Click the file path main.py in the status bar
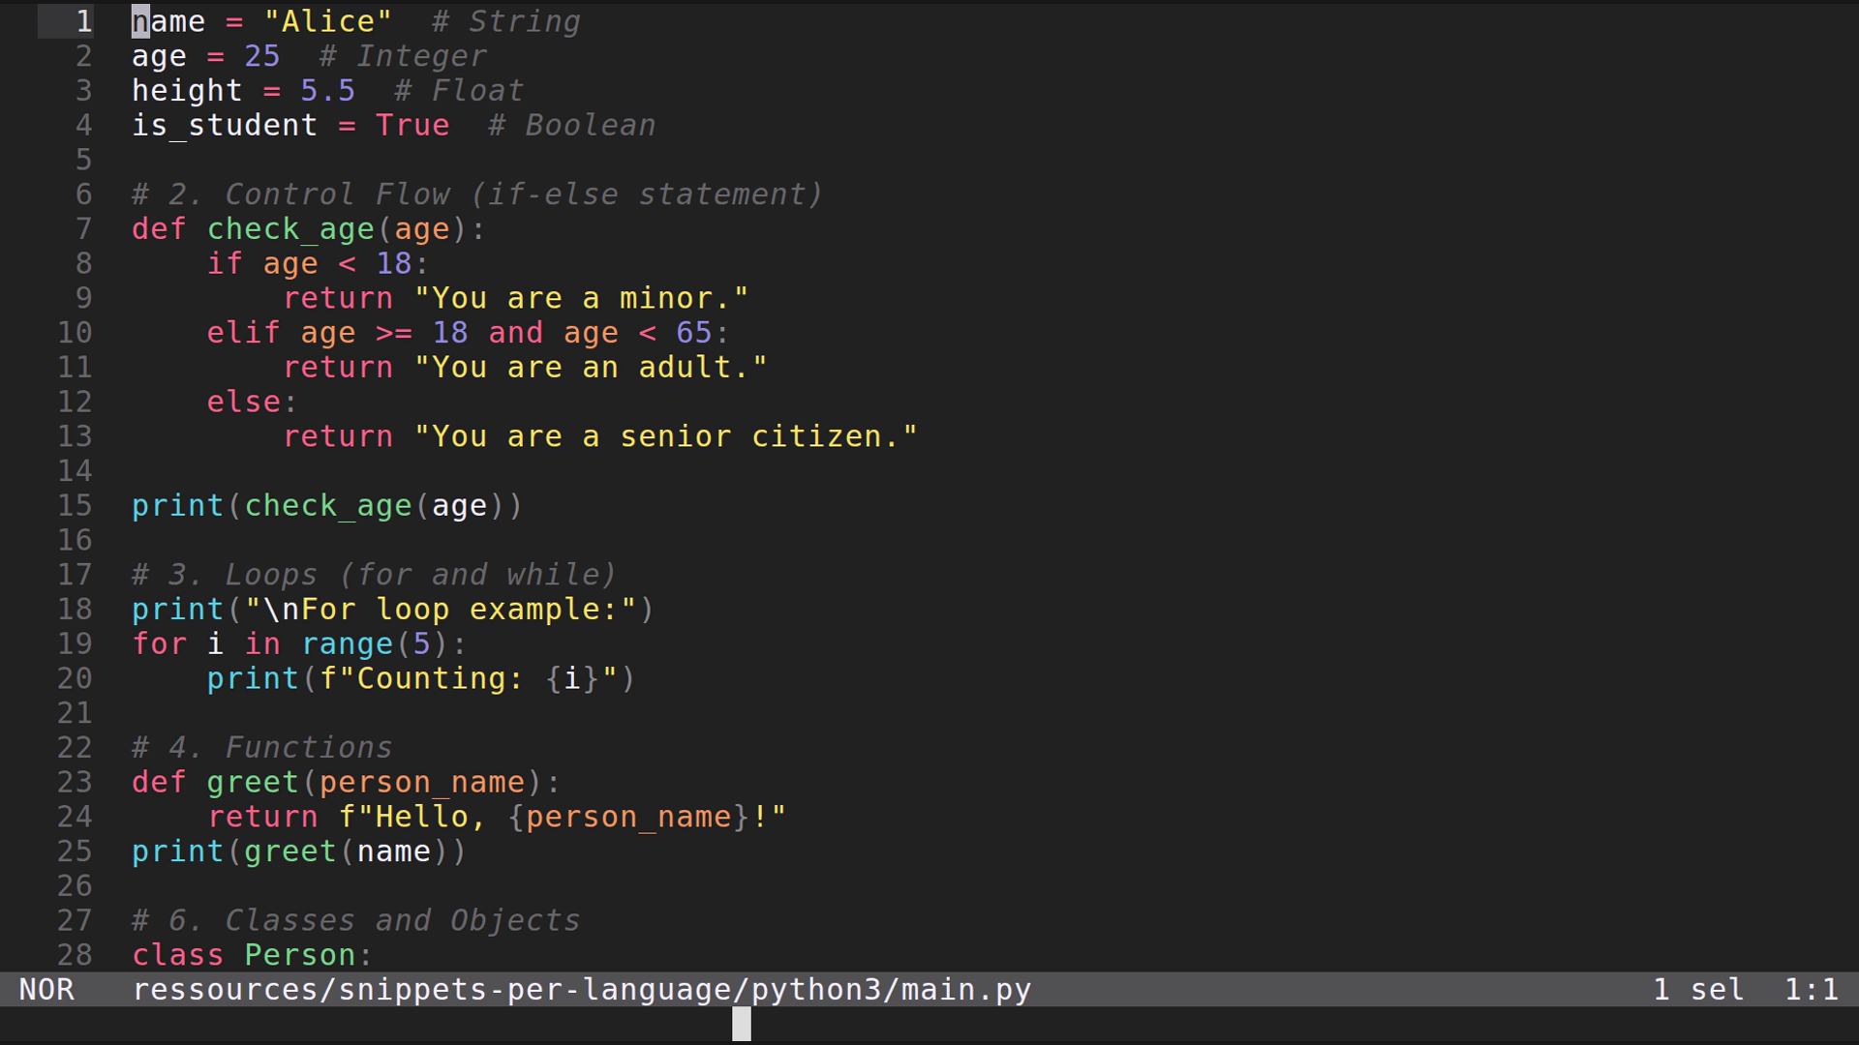 point(581,989)
